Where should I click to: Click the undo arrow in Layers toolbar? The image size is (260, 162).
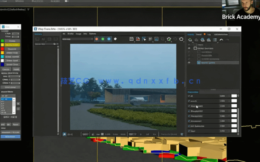(x=221, y=40)
